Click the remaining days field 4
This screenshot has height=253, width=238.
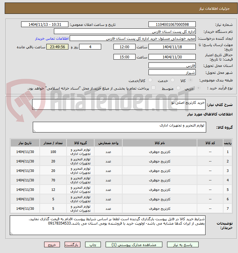click(90, 47)
